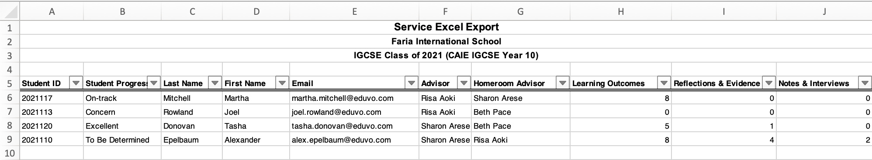The image size is (872, 160).
Task: Open the Student ID filter dropdown
Action: pos(76,83)
